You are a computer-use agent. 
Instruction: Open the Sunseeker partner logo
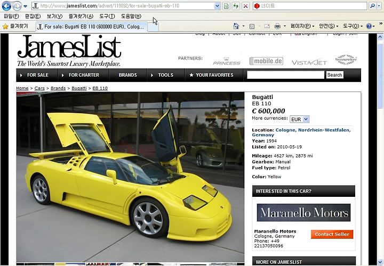point(346,60)
